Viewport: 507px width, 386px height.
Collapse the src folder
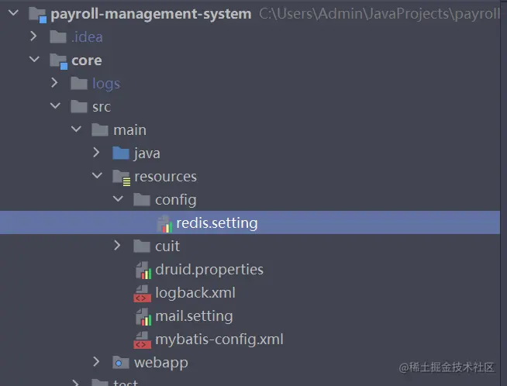coord(55,105)
